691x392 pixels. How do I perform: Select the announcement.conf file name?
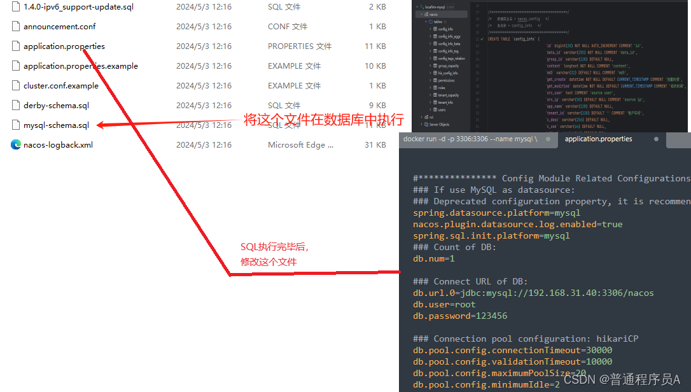pos(60,27)
